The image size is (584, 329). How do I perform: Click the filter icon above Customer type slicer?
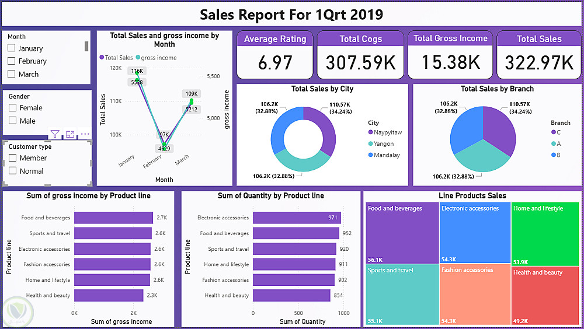pos(55,134)
